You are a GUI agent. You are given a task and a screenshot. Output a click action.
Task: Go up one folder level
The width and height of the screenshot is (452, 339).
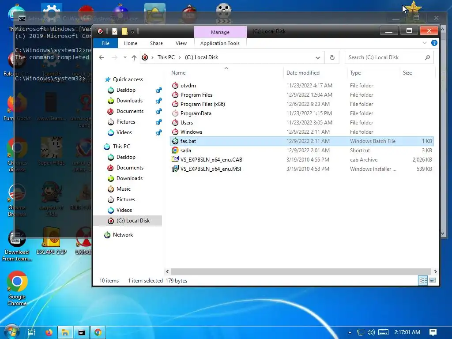(134, 57)
